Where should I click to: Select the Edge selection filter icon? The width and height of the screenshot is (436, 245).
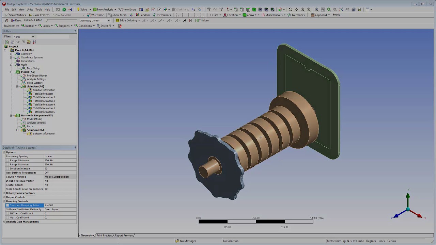[242, 10]
